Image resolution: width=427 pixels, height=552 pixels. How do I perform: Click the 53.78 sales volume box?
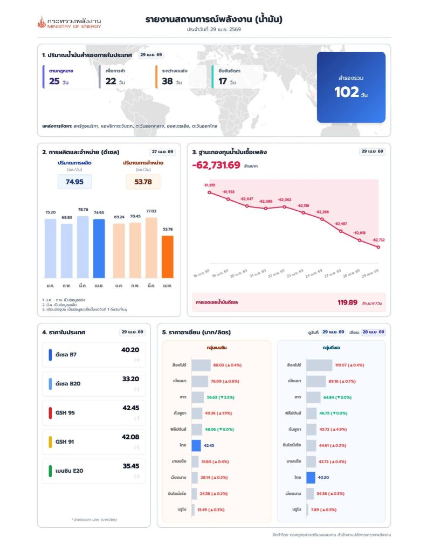tap(143, 182)
